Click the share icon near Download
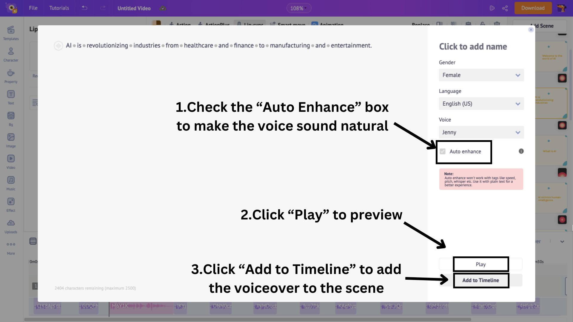The height and width of the screenshot is (322, 573). (505, 8)
